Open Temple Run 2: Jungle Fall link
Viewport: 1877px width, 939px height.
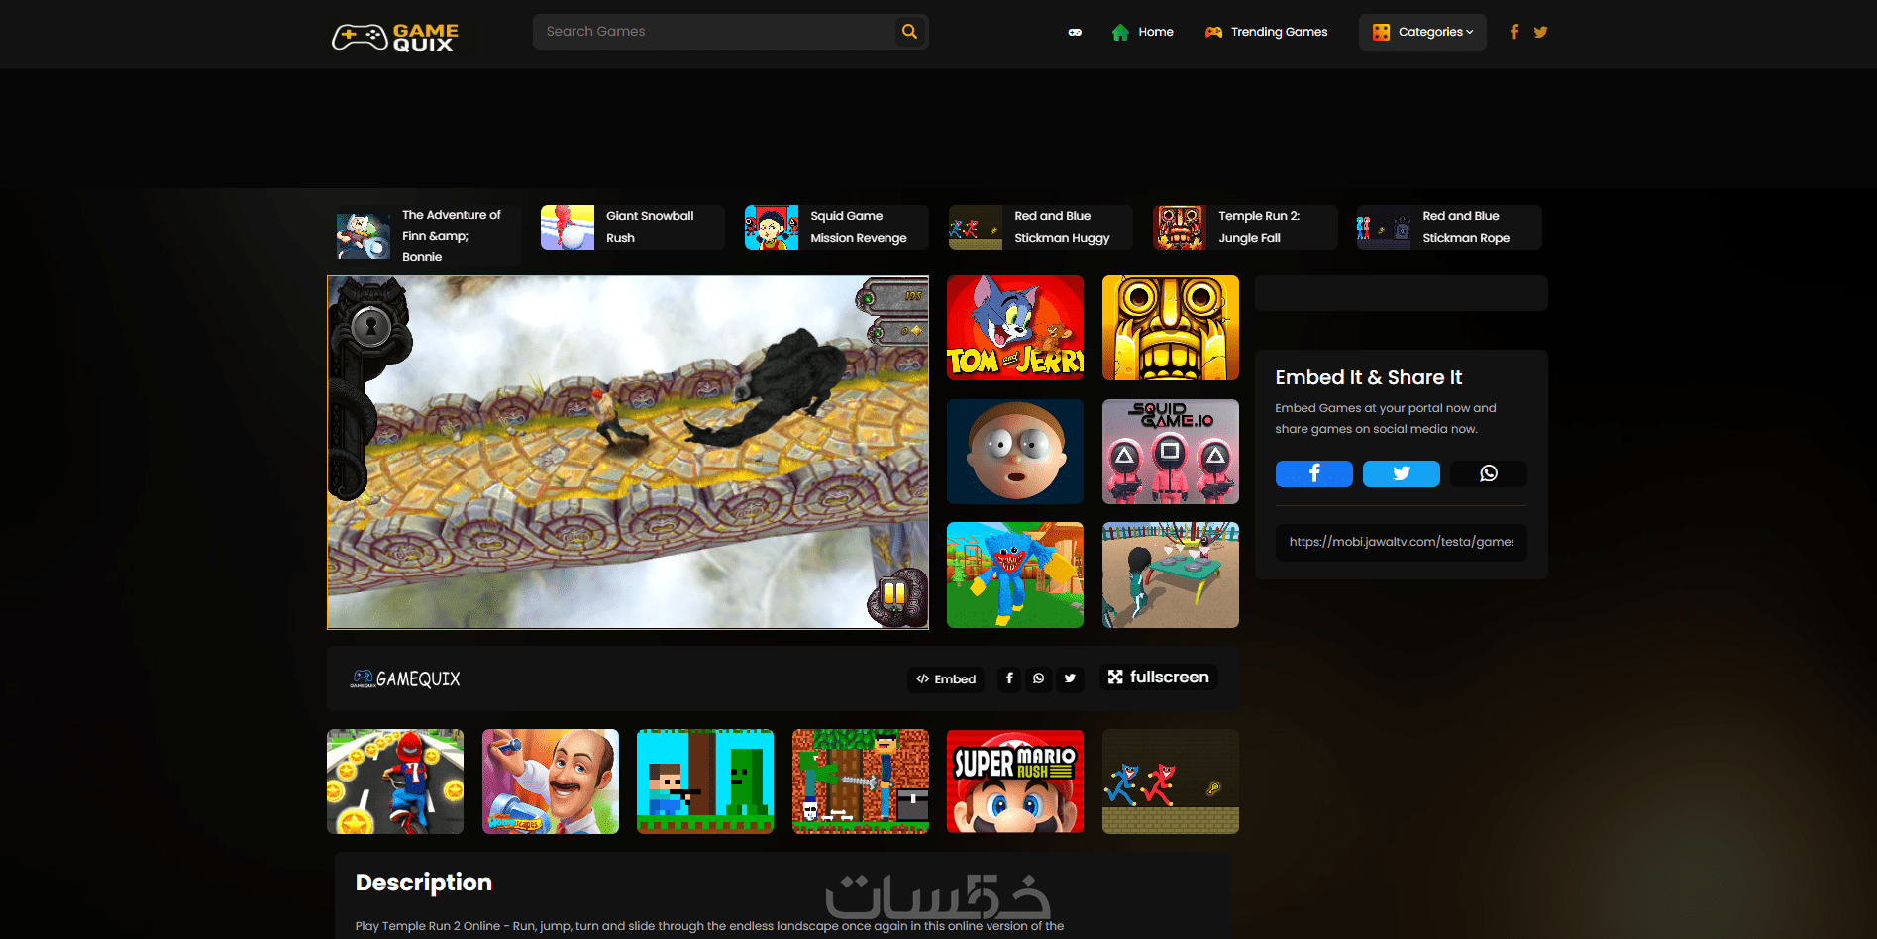coord(1245,227)
